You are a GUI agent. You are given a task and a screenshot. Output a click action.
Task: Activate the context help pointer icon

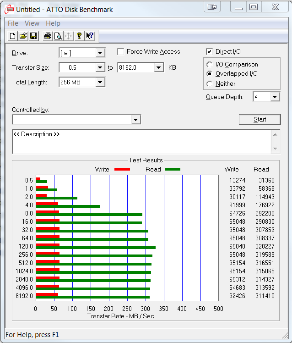click(90, 36)
